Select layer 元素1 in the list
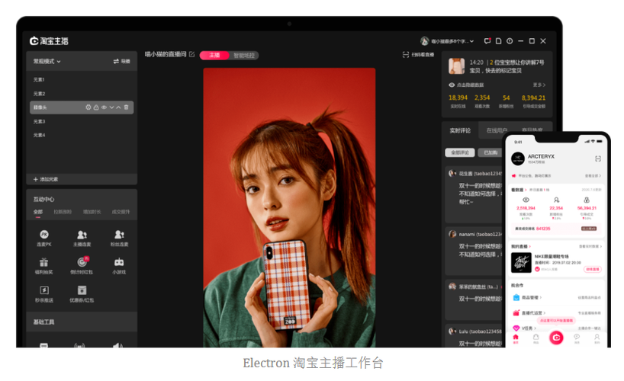 (82, 79)
